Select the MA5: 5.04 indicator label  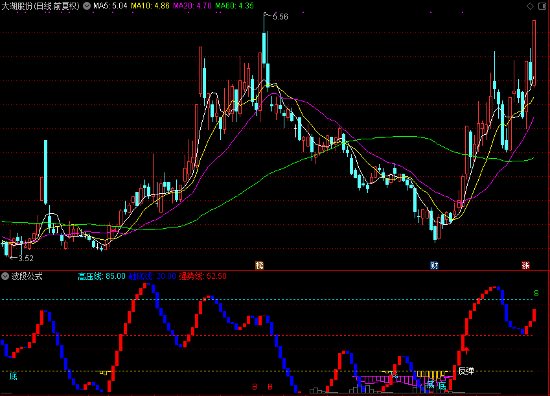(x=110, y=6)
